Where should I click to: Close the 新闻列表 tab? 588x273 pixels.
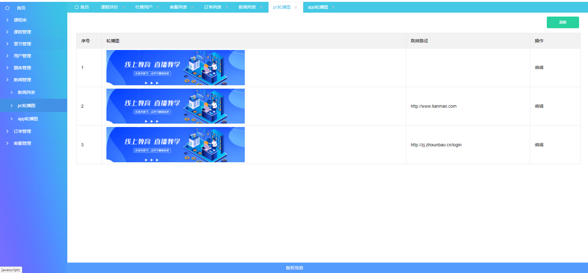pyautogui.click(x=261, y=7)
